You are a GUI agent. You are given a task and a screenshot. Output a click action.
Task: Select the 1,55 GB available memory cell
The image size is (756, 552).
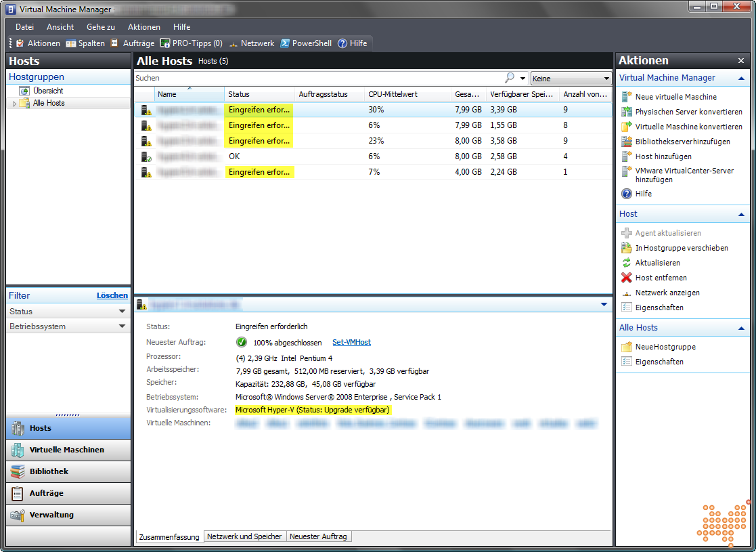coord(504,125)
